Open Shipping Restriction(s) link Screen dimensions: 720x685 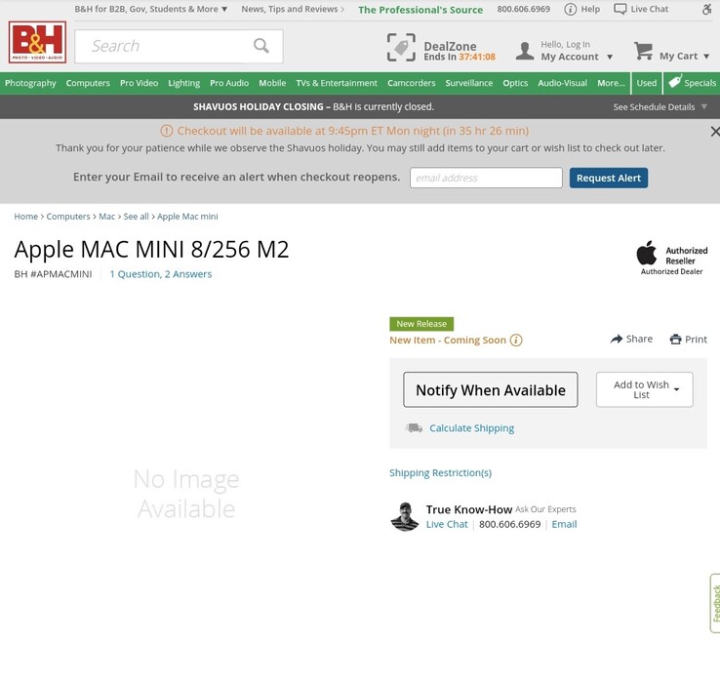(x=440, y=473)
